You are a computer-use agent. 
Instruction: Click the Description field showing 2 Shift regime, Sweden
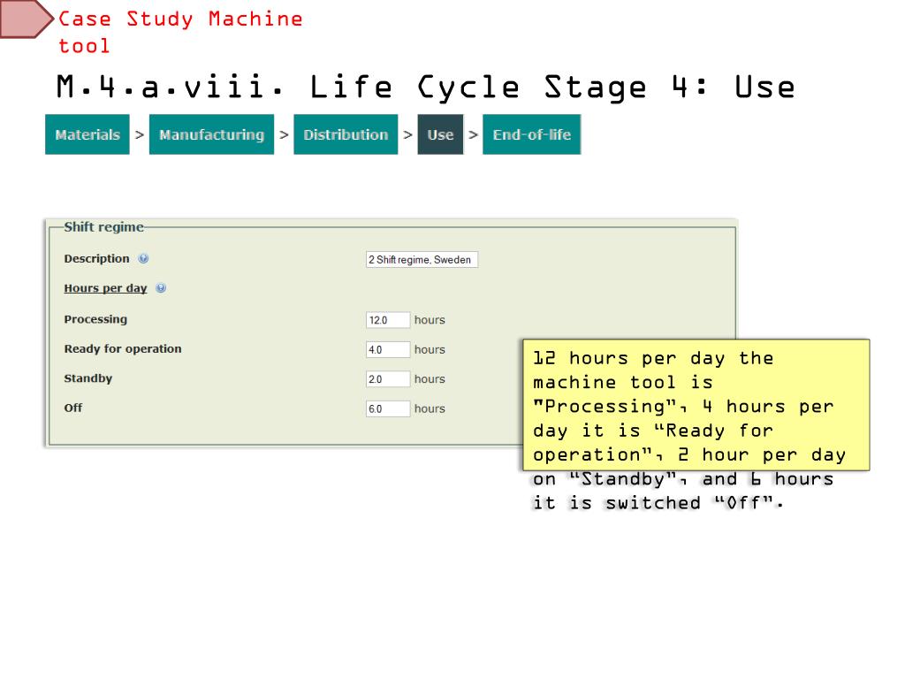422,260
